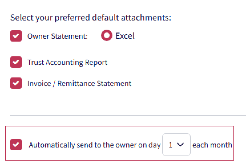
Task: Click the 'Owner Statement:' label text
Action: click(57, 36)
